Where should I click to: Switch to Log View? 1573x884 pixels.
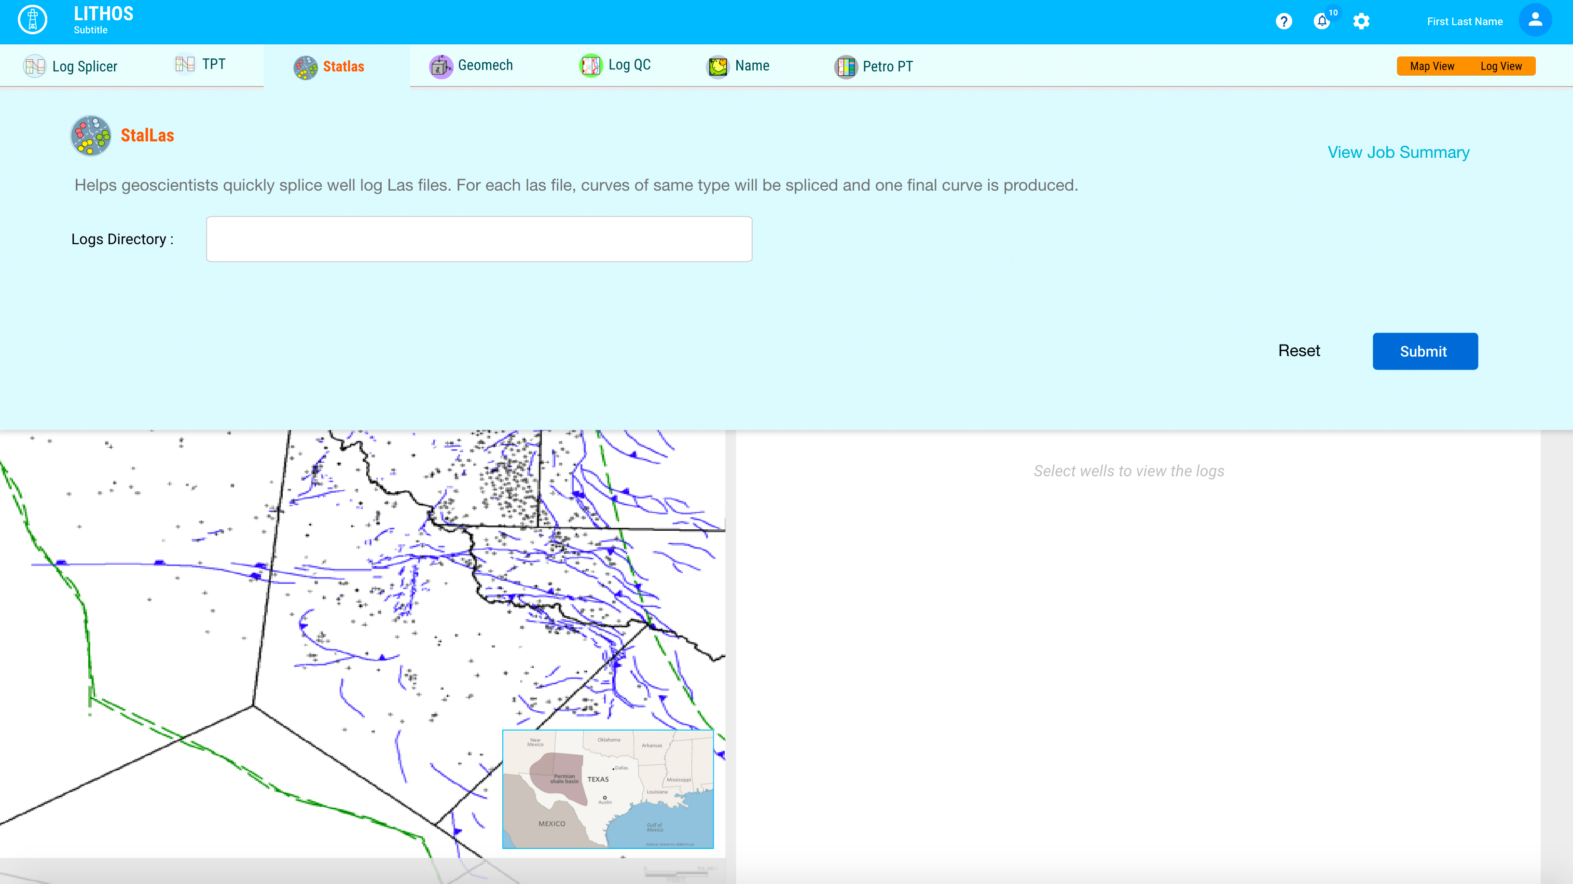point(1501,66)
